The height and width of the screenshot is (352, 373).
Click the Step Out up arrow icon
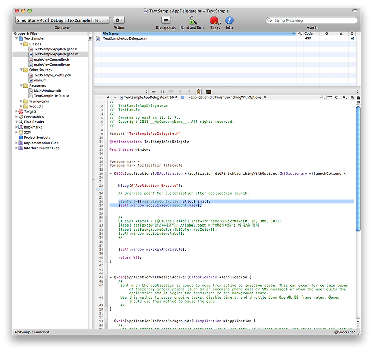pos(189,92)
